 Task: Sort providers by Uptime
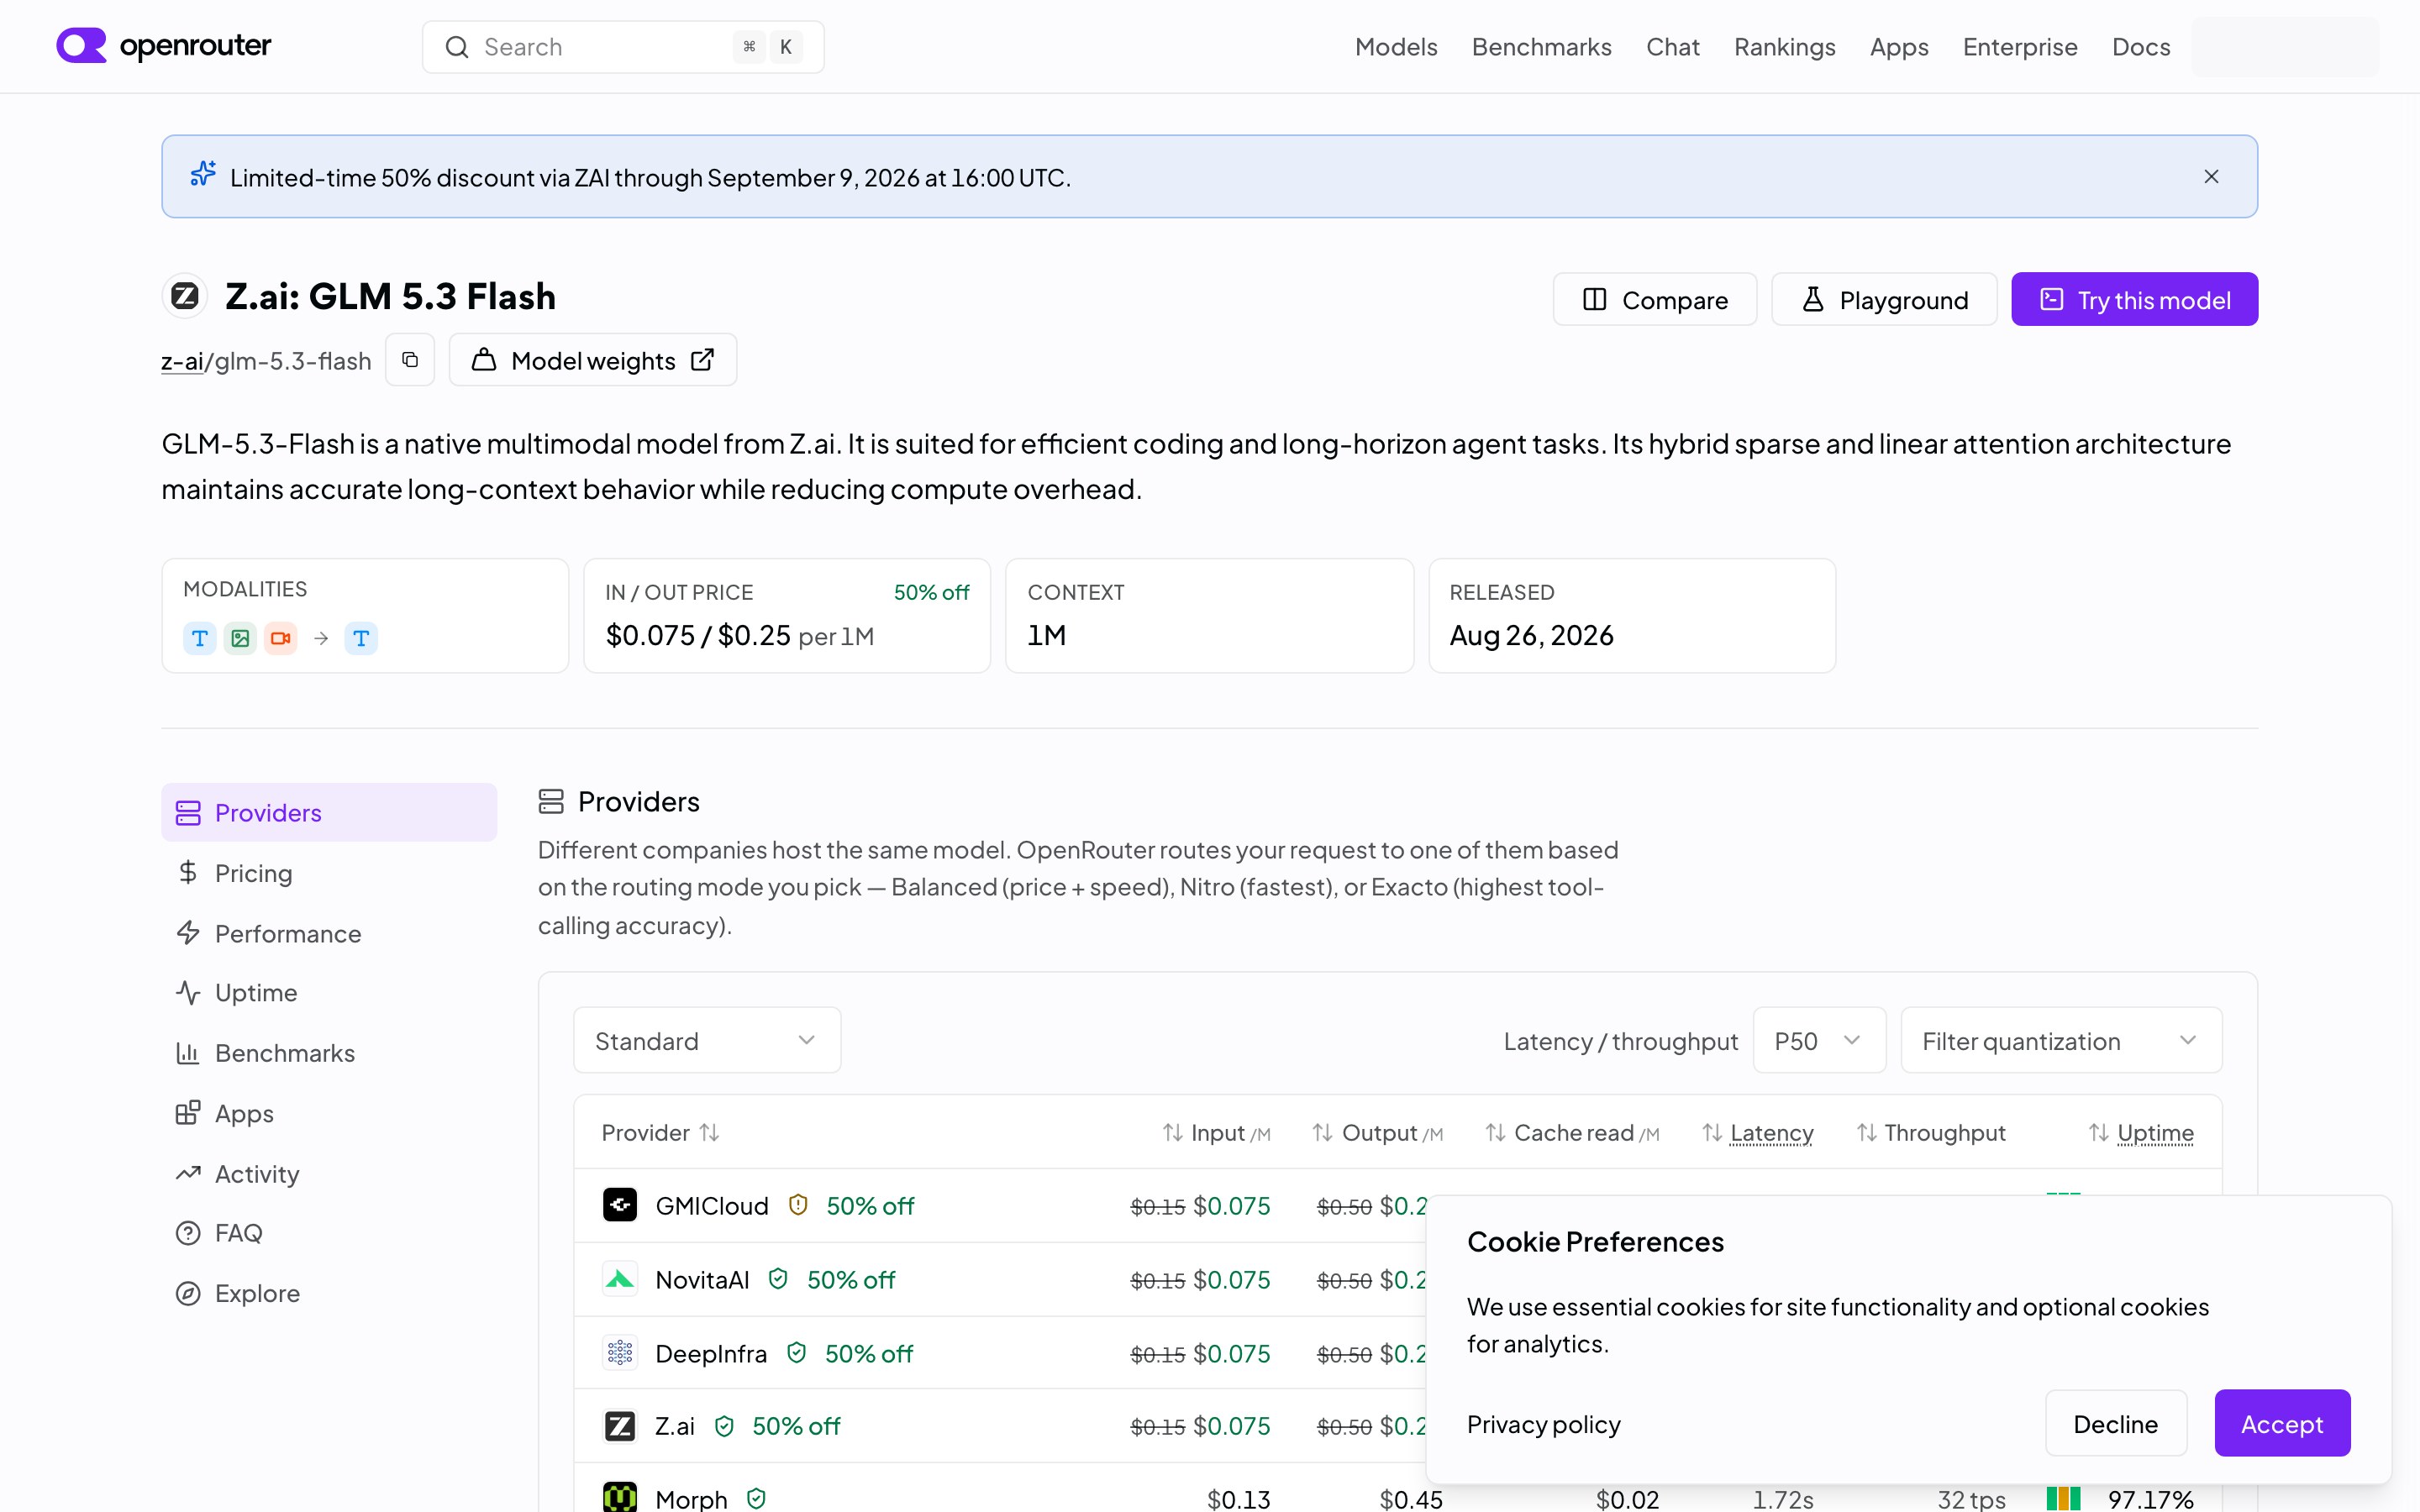[2141, 1133]
